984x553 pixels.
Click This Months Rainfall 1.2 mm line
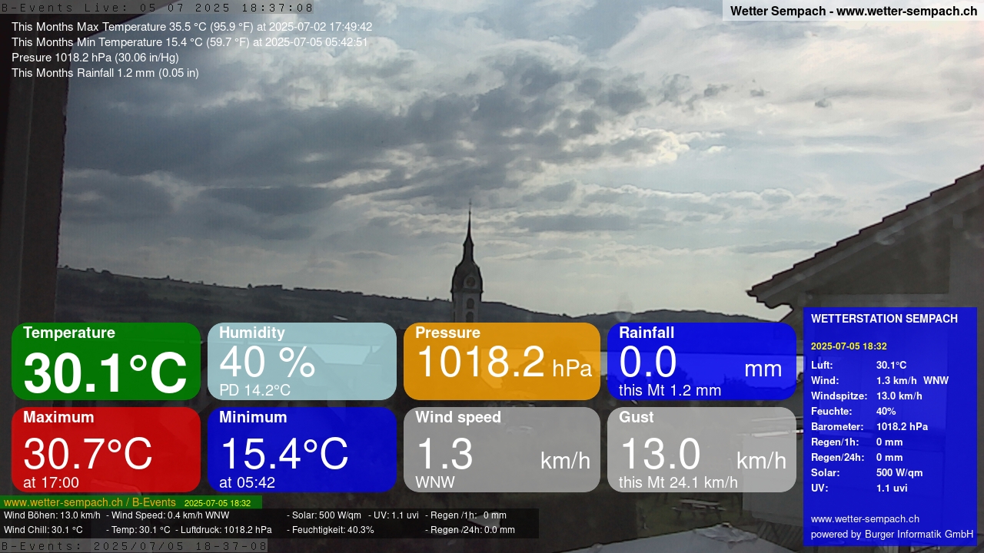tap(105, 73)
